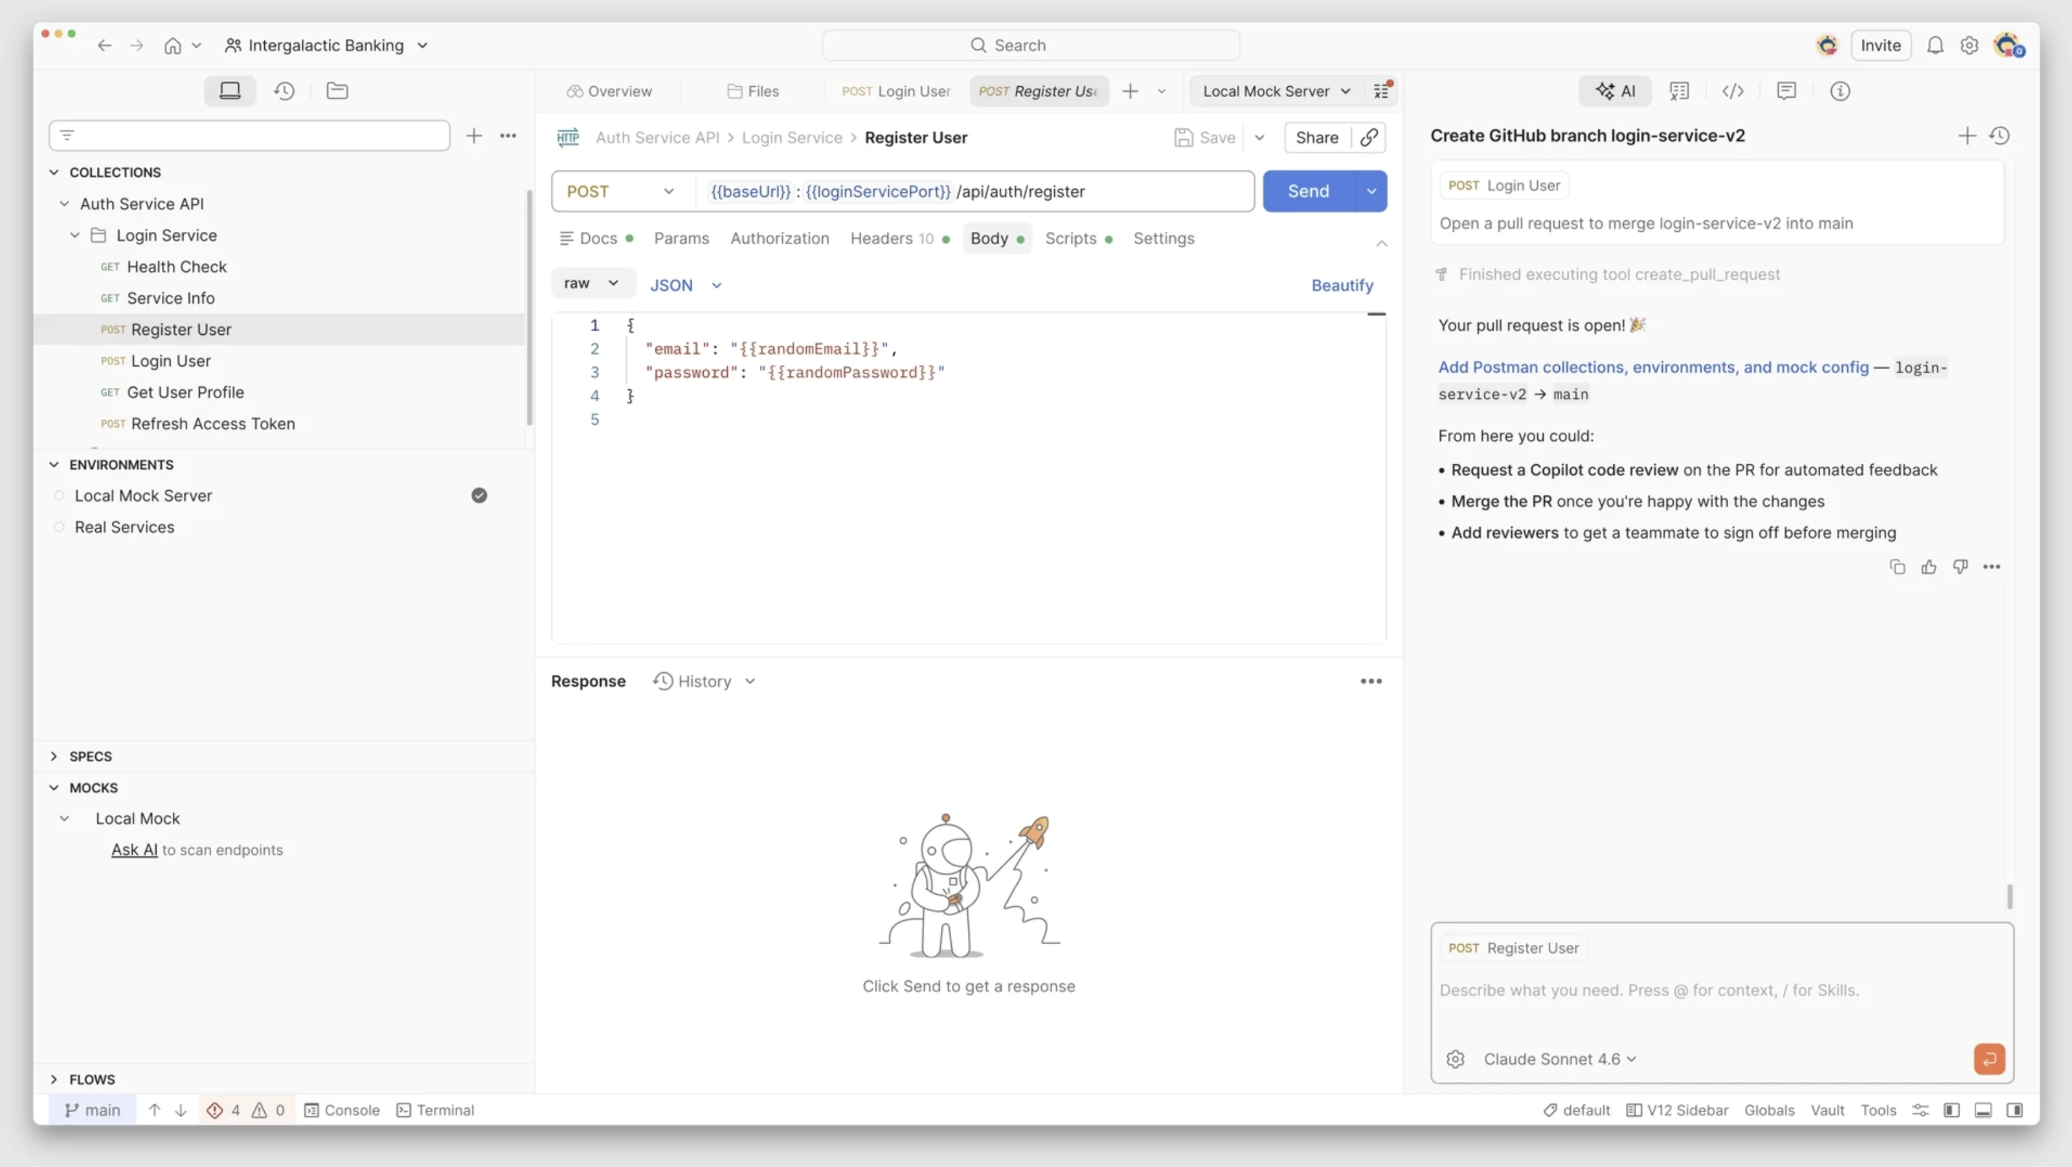Open the History sidebar icon
Image resolution: width=2072 pixels, height=1167 pixels.
click(284, 91)
